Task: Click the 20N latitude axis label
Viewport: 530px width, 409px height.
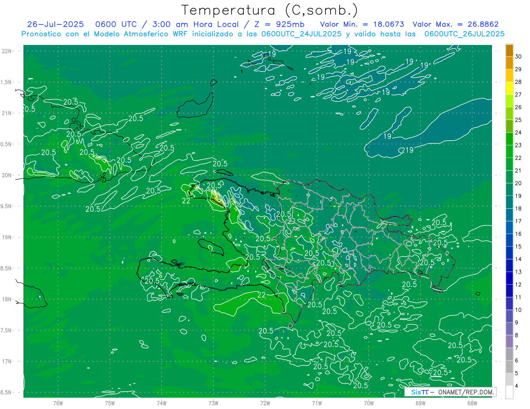Action: [8, 175]
